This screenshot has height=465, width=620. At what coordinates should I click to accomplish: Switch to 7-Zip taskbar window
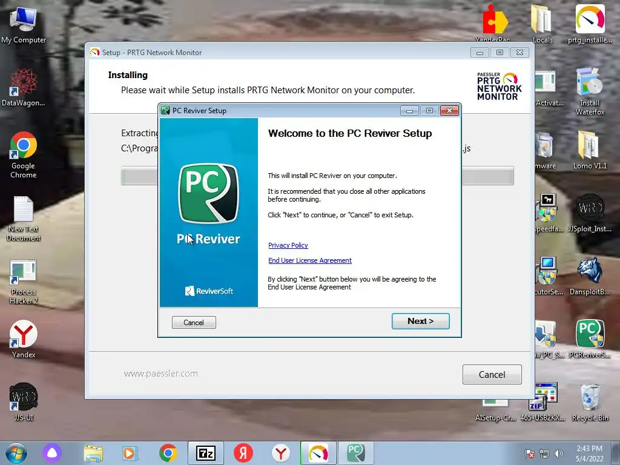206,453
